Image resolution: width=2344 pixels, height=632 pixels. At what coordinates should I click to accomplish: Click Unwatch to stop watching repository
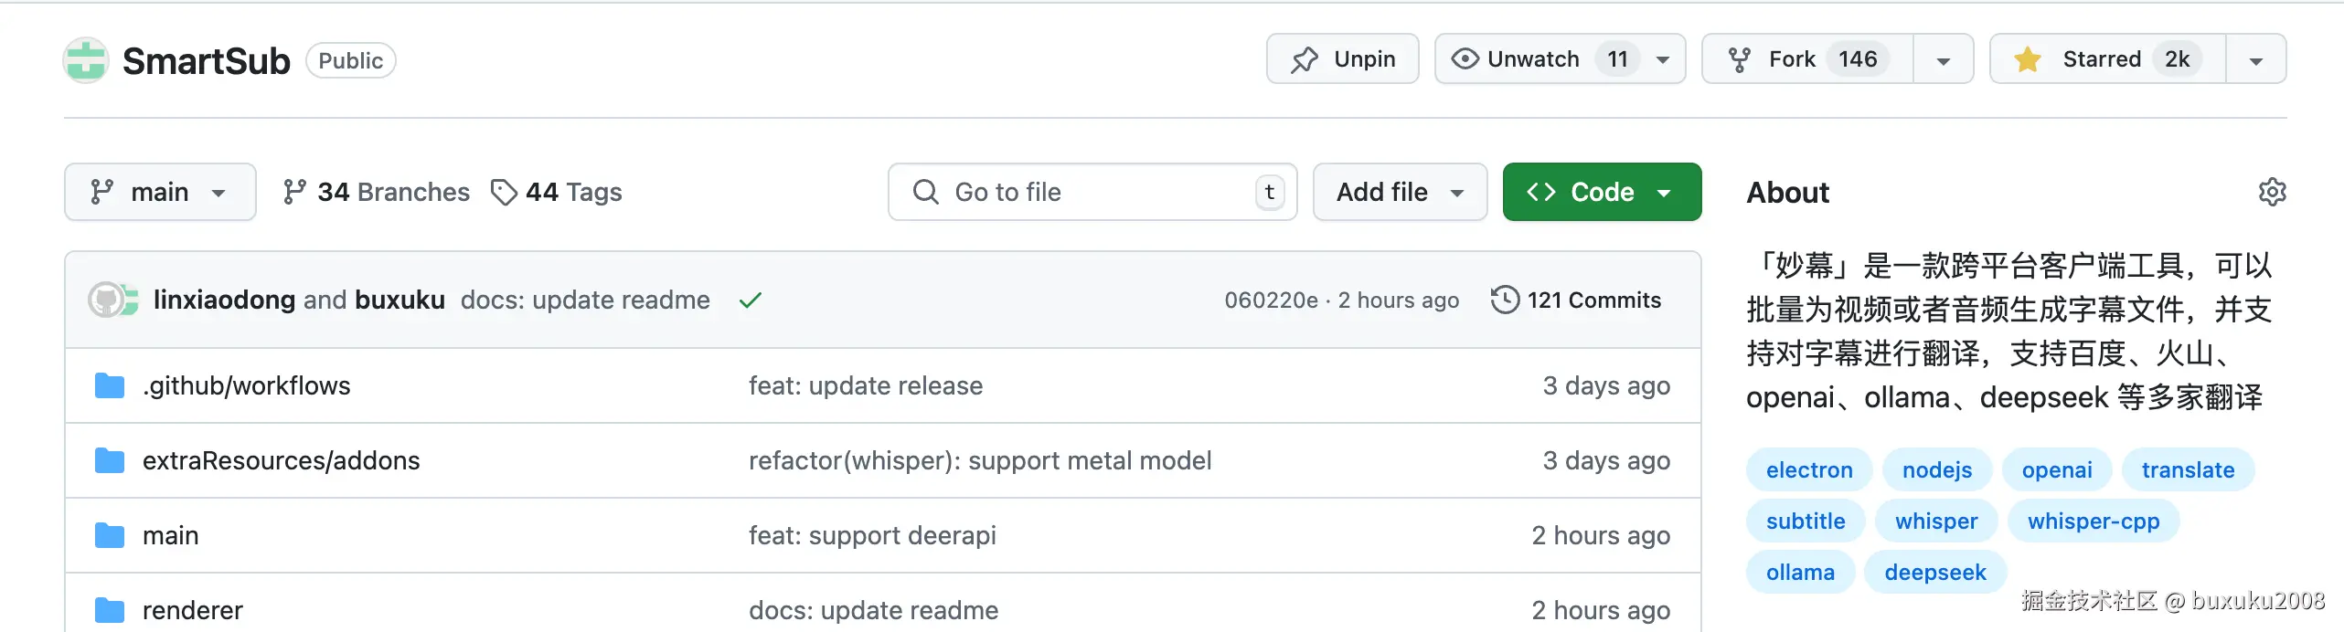[1532, 59]
